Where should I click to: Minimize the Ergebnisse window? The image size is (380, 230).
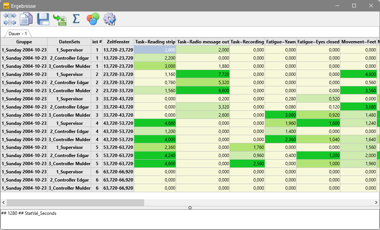tap(337, 6)
